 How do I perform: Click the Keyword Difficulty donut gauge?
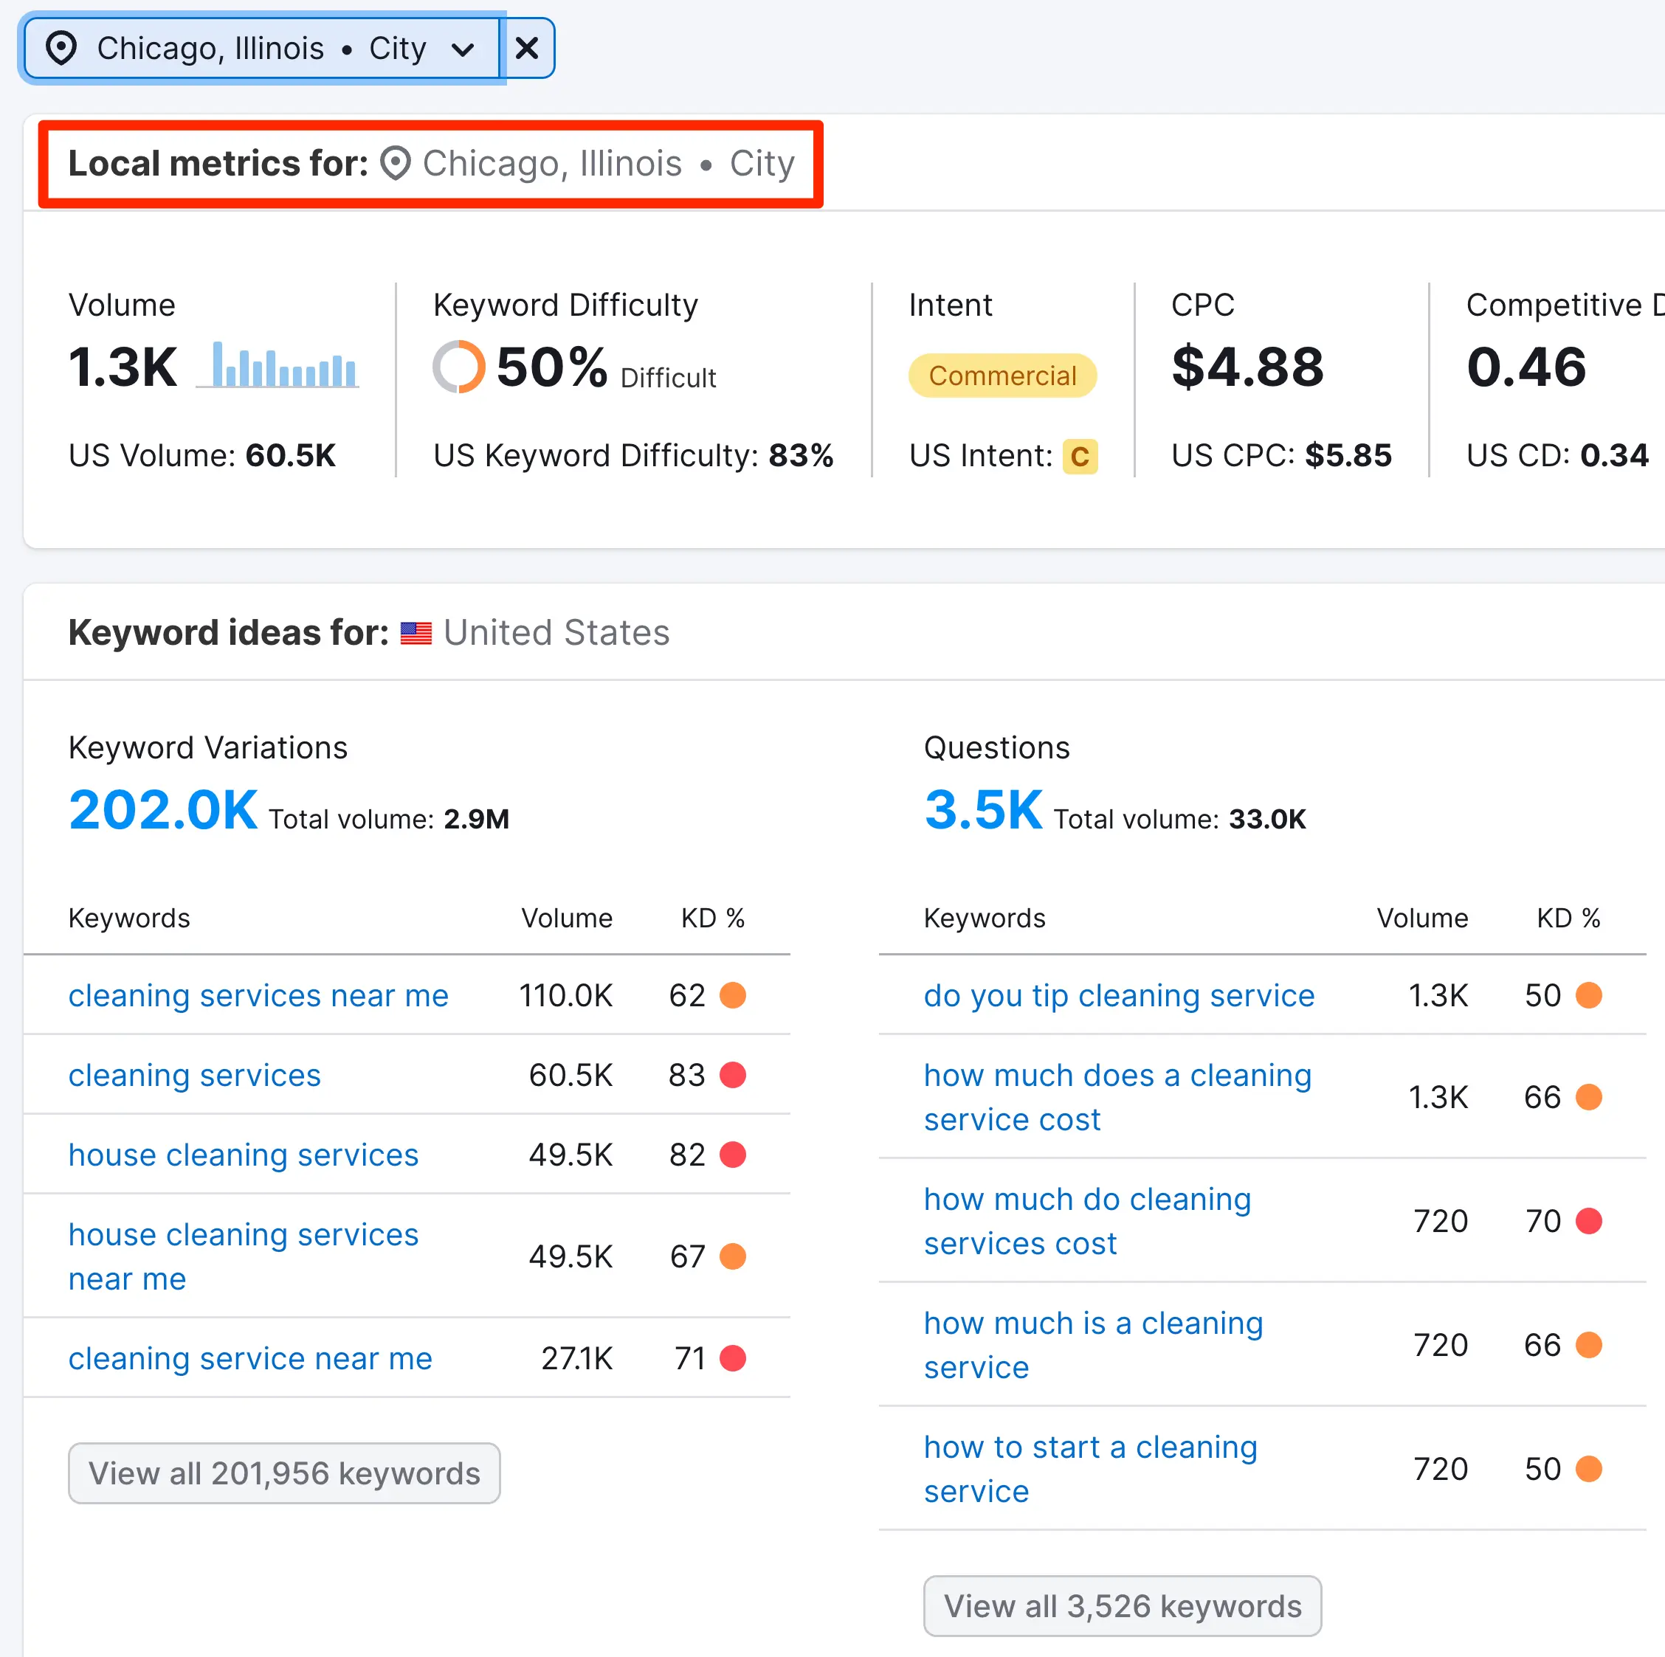point(458,367)
